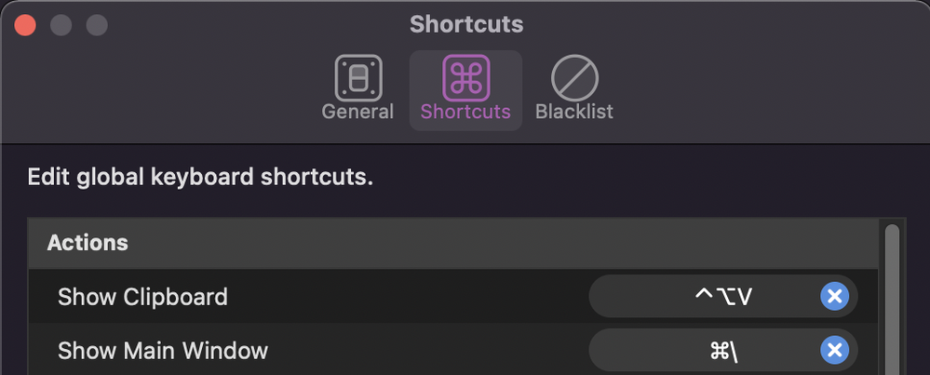Viewport: 930px width, 375px height.
Task: Open the Blacklist tab label
Action: coord(573,112)
